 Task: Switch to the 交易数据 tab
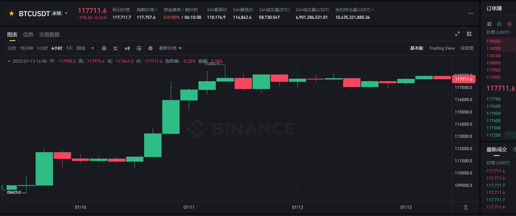(x=49, y=34)
